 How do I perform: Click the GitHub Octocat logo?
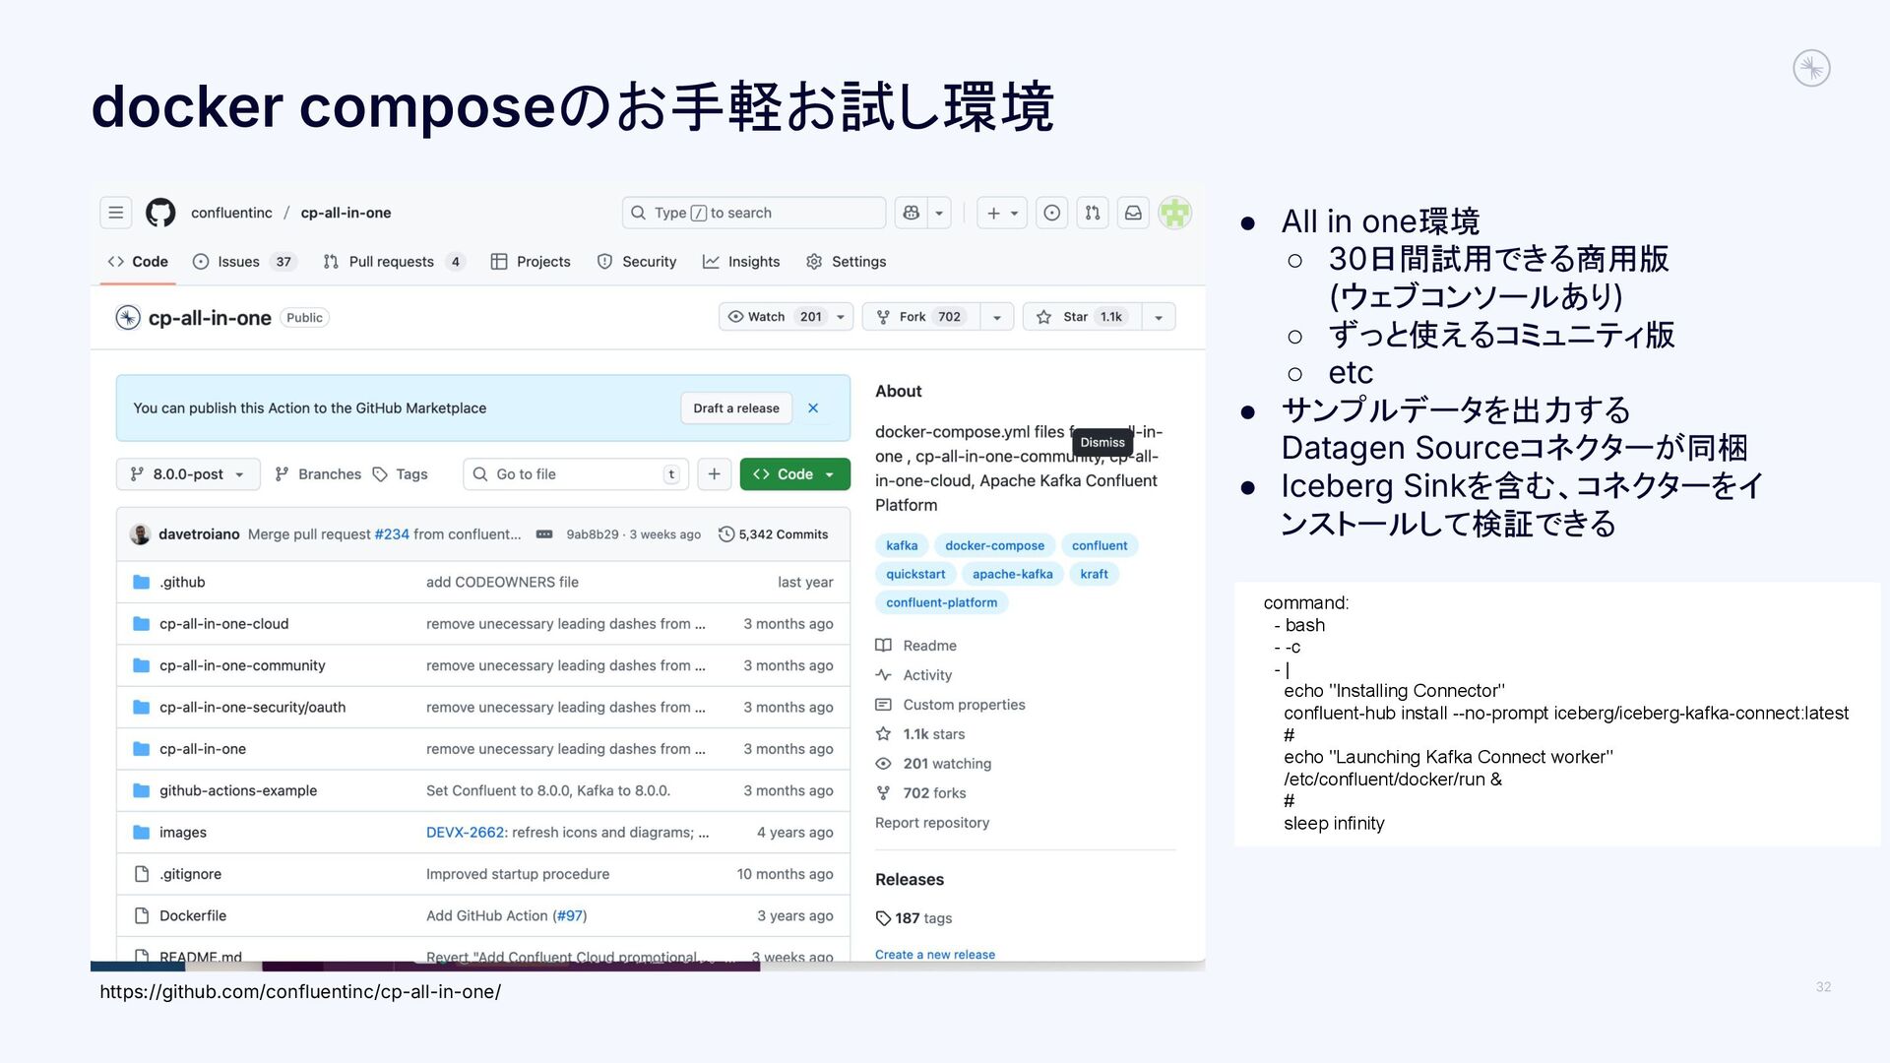[160, 213]
